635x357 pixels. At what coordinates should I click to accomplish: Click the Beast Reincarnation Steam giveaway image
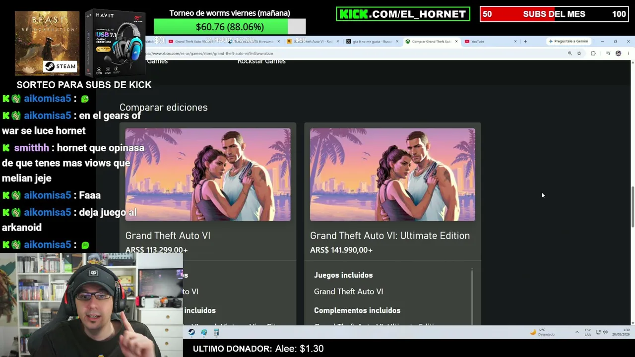[x=47, y=43]
